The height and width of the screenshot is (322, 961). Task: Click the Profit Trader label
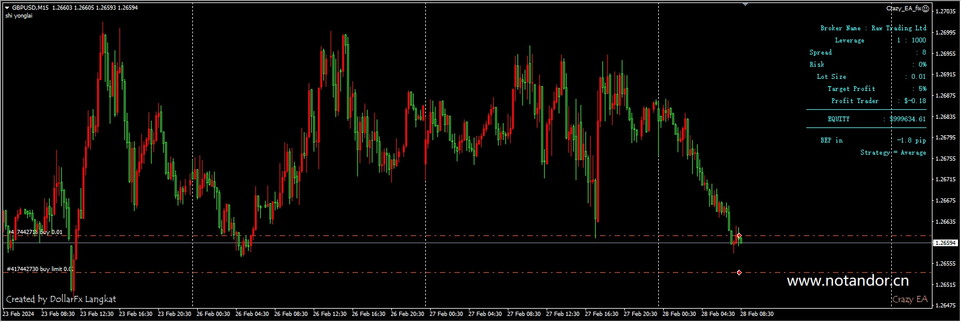(x=855, y=101)
